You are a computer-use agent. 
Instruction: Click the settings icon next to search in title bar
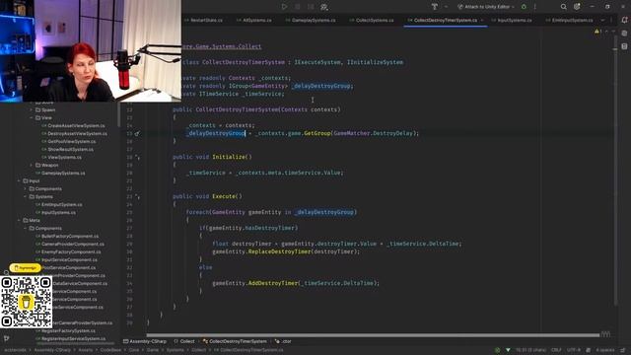coord(577,7)
